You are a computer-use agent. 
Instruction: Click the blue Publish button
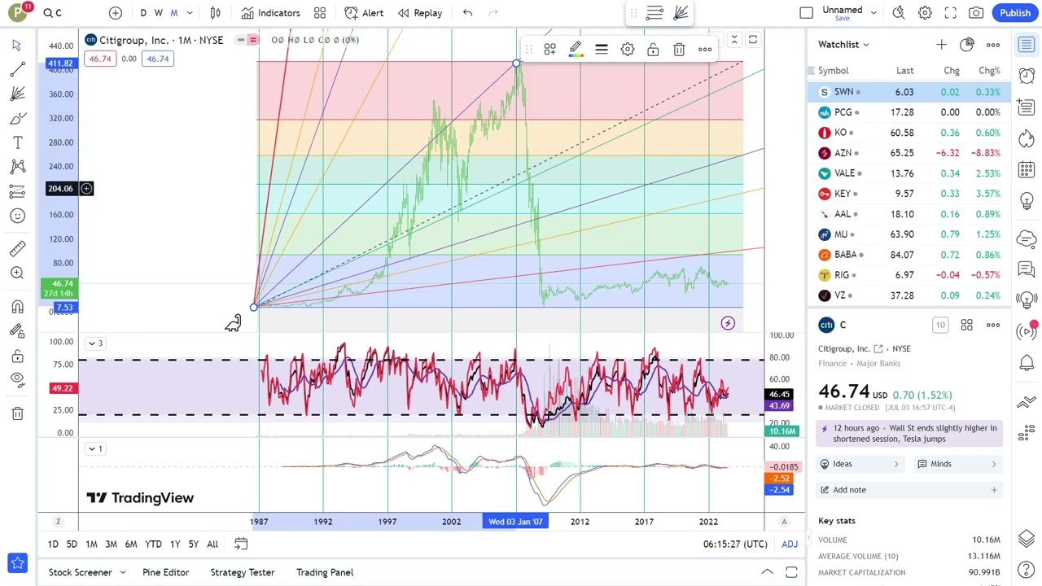1015,13
